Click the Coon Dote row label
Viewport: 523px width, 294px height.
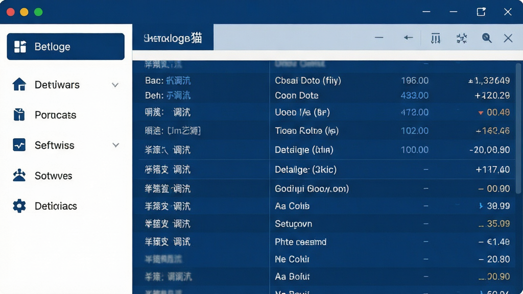coord(297,95)
